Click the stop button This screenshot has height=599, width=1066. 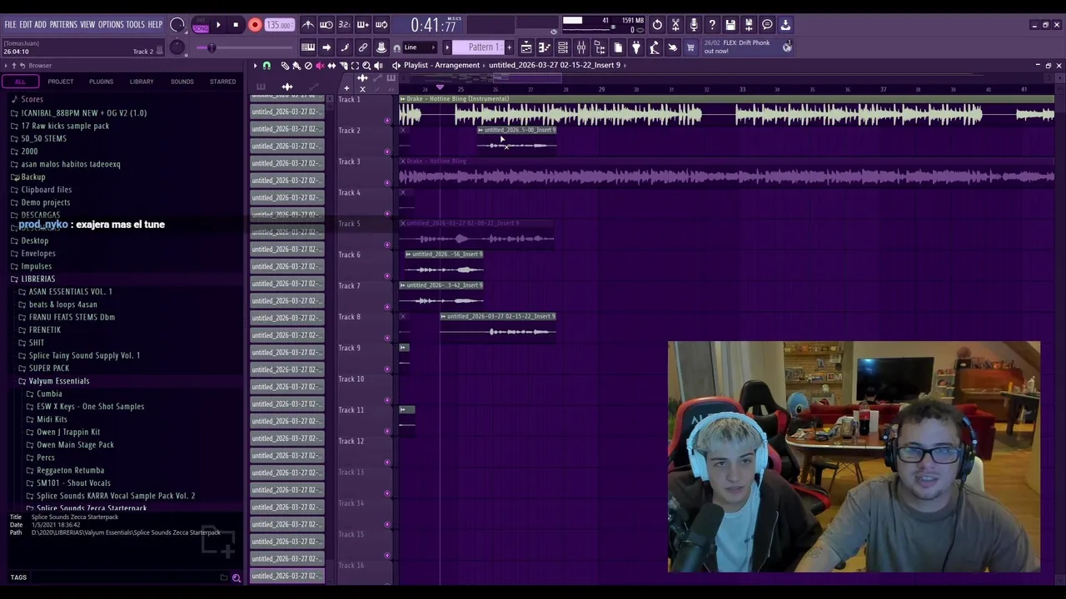(236, 25)
